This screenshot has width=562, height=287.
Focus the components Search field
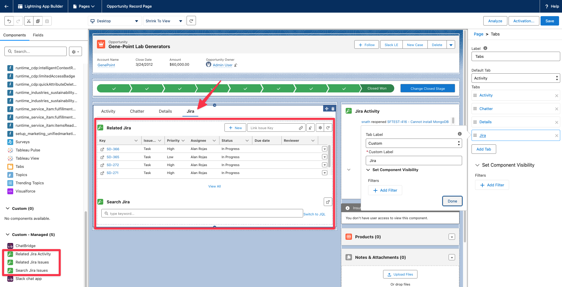[36, 51]
